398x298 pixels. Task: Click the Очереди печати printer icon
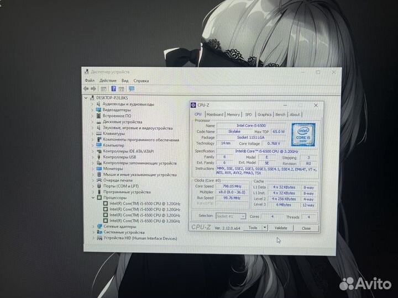tap(99, 180)
